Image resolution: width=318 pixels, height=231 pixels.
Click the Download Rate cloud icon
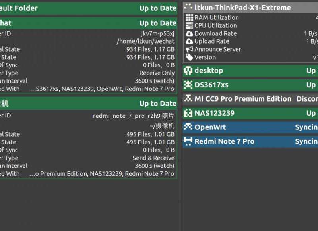point(189,33)
